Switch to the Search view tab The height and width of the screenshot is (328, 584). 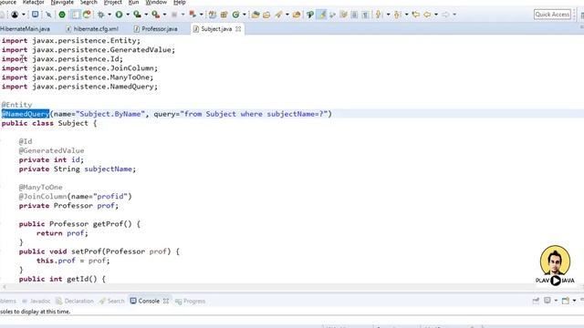[x=111, y=301]
